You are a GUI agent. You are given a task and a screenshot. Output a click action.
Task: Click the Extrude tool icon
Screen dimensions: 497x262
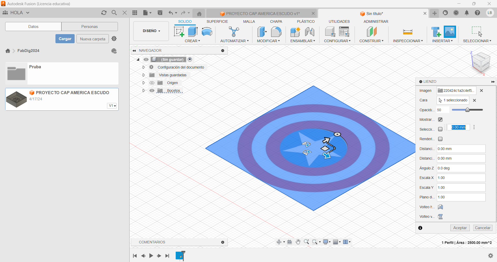[x=193, y=32]
